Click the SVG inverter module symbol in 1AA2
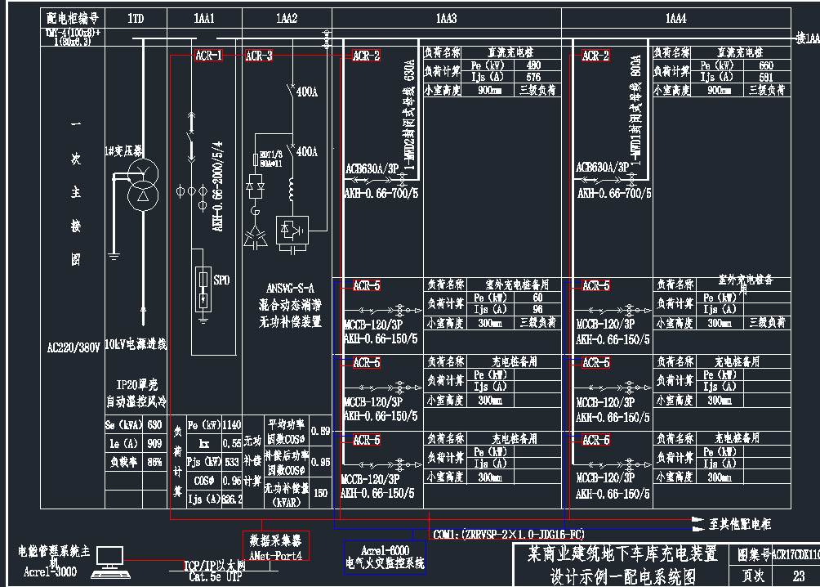Viewport: 820px width, 587px height. [292, 230]
